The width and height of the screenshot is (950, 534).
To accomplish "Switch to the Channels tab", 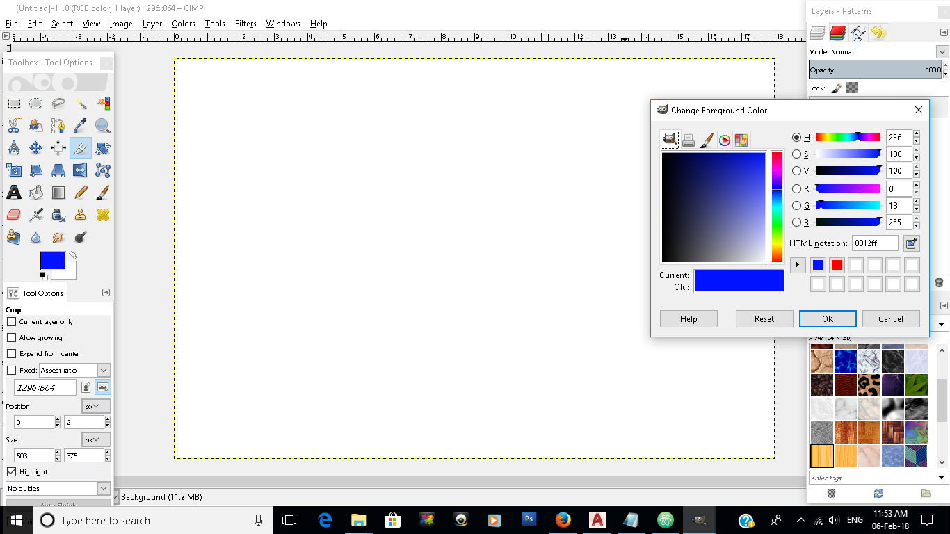I will coord(837,33).
